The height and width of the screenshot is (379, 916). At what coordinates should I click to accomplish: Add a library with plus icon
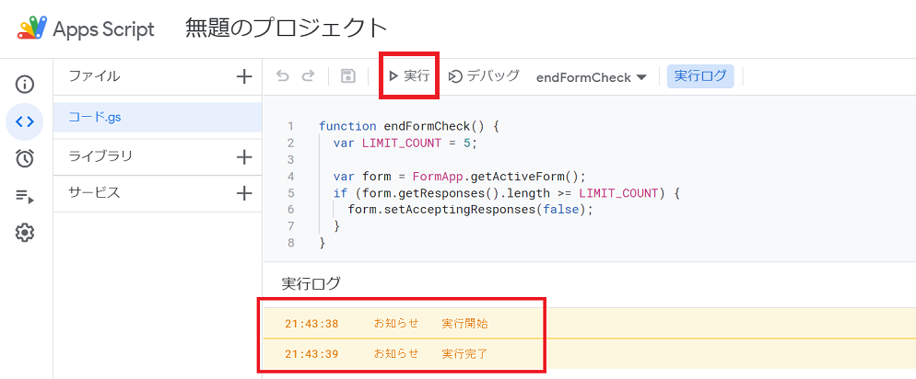click(x=243, y=157)
